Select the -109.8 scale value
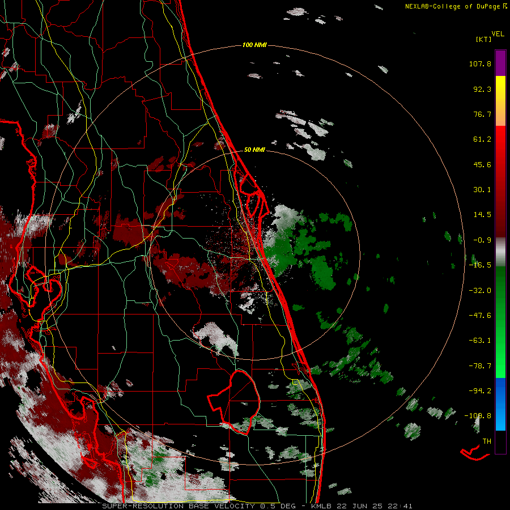 tap(478, 416)
